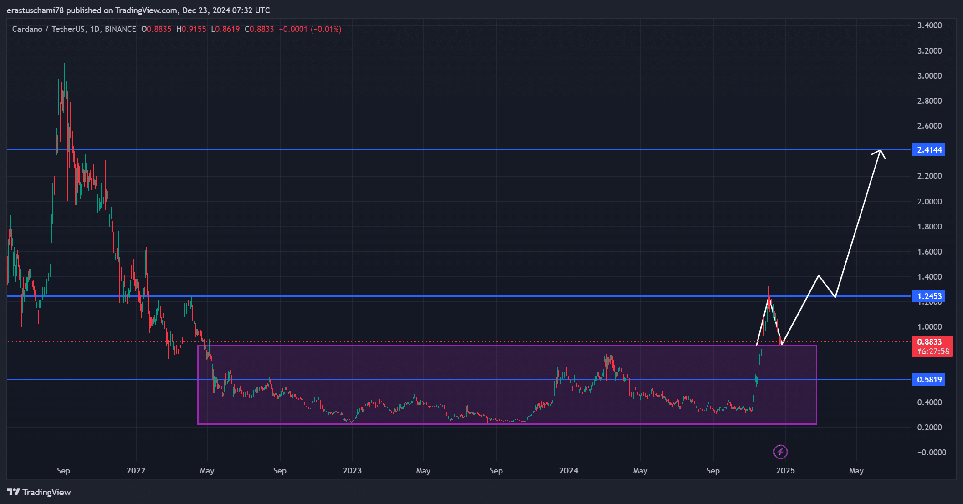This screenshot has height=504, width=963.
Task: Click the 2.0000 price axis label
Action: coord(930,202)
